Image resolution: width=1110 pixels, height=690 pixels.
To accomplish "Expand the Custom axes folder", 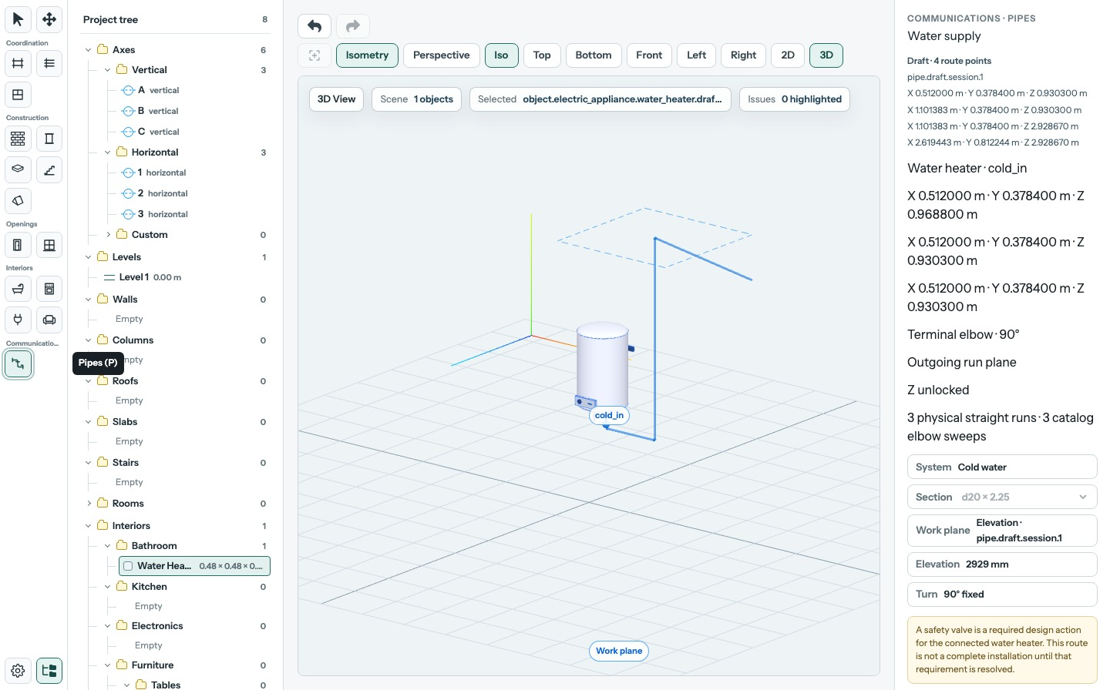I will tap(108, 235).
